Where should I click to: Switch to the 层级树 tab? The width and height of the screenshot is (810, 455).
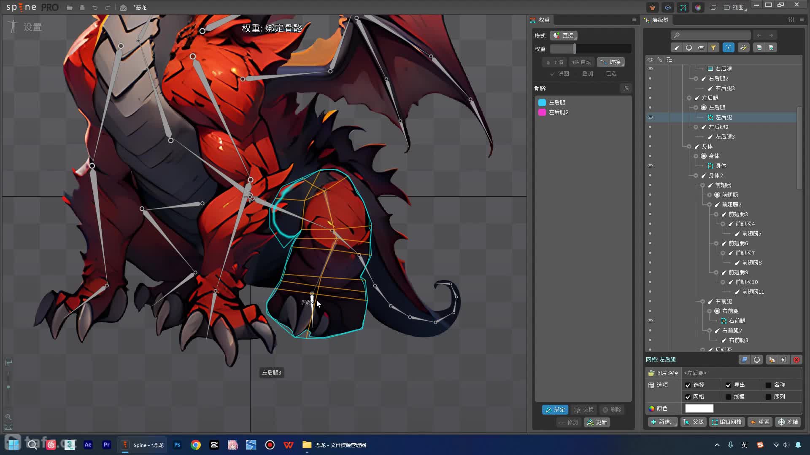pyautogui.click(x=656, y=20)
